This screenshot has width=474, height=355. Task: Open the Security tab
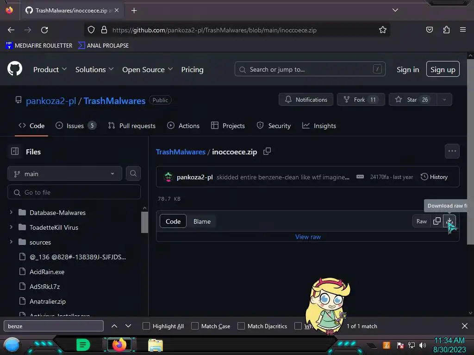[x=274, y=126]
